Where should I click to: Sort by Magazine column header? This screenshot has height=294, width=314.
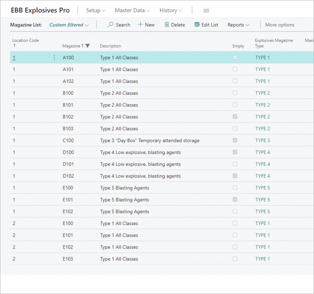point(71,46)
